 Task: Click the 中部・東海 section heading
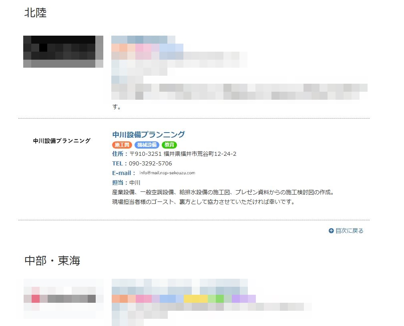(x=52, y=261)
